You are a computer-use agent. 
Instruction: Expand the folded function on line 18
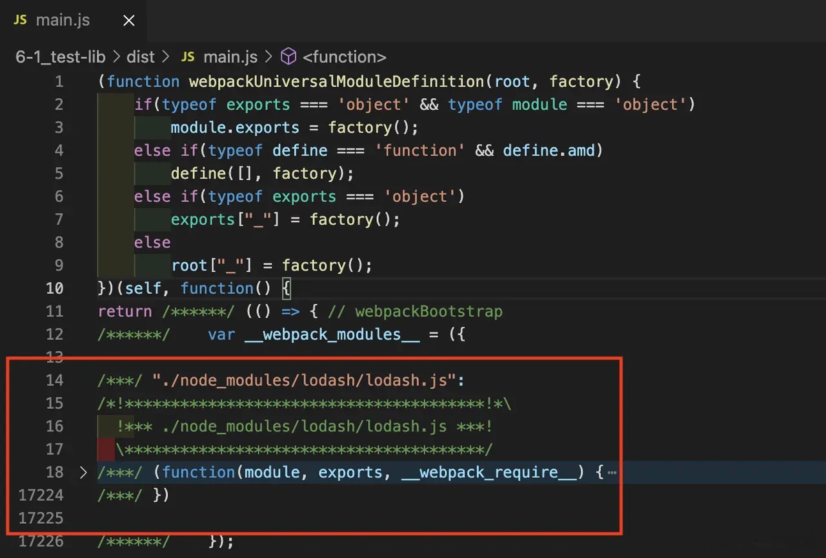83,473
